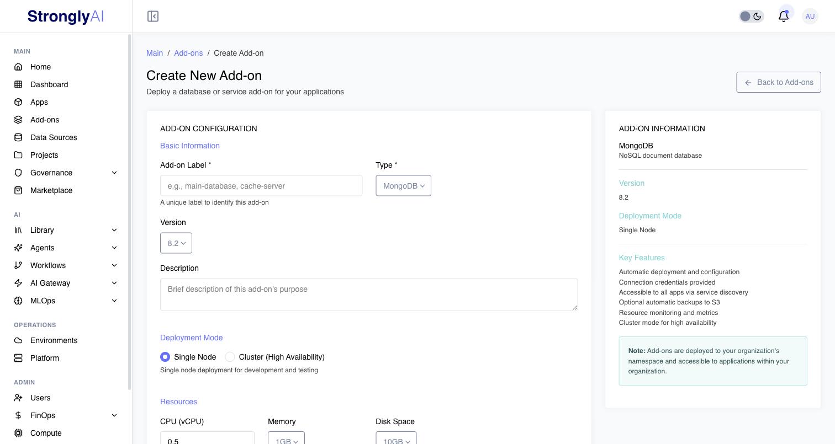Select Single Node deployment mode
835x444 pixels.
[165, 357]
